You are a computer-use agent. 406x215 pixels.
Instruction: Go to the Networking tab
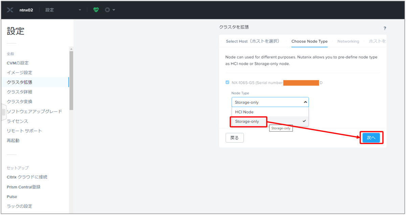348,41
